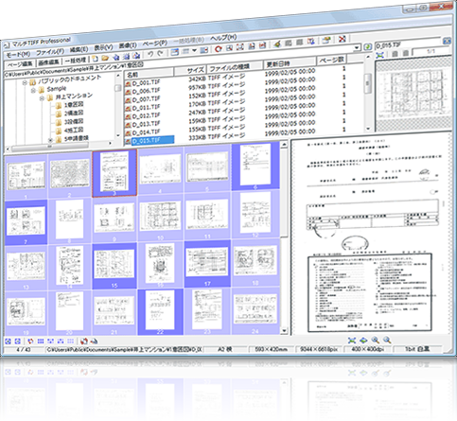
Task: Switch to the ページ編集 tab
Action: pos(20,64)
